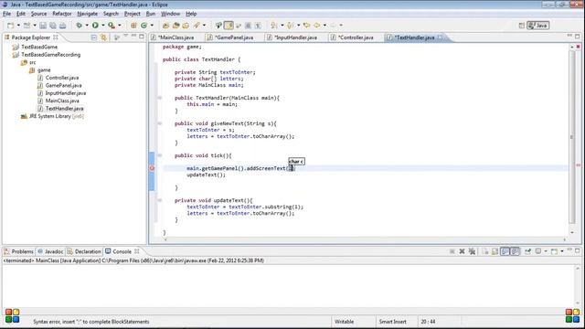Open the Debug dropdown arrow
Image resolution: width=585 pixels, height=329 pixels.
click(87, 26)
